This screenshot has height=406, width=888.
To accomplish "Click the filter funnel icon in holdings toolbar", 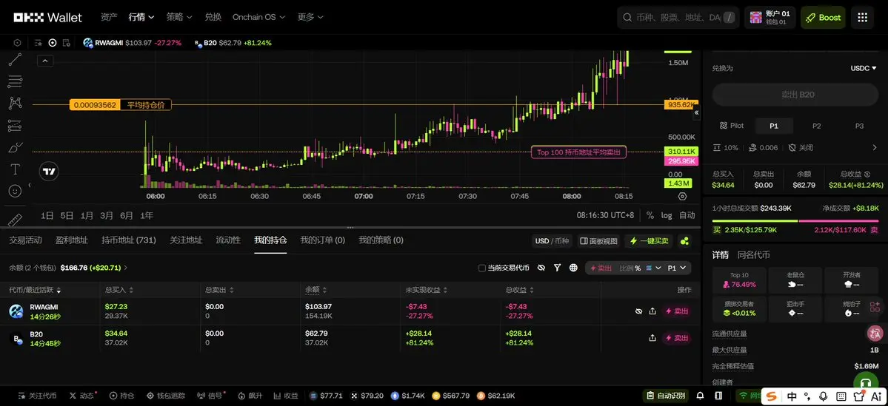I will point(557,268).
